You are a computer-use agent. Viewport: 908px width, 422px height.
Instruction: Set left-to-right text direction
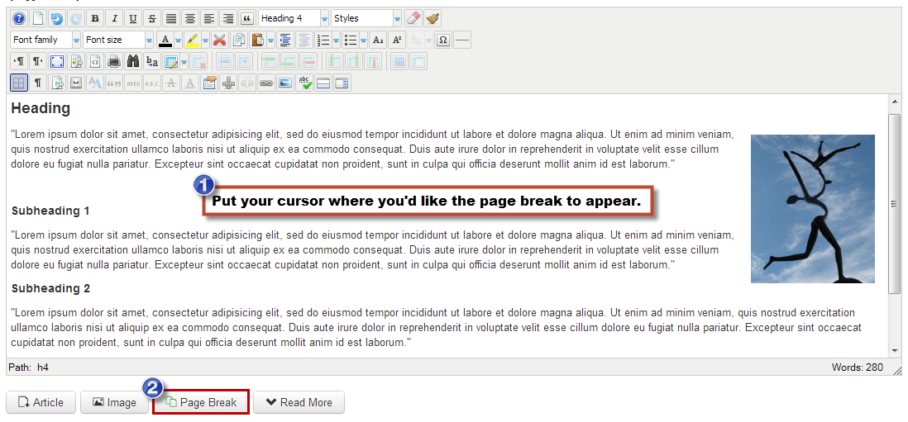point(18,61)
